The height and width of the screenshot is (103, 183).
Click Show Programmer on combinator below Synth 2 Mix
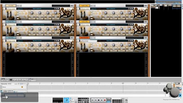(x=91, y=35)
